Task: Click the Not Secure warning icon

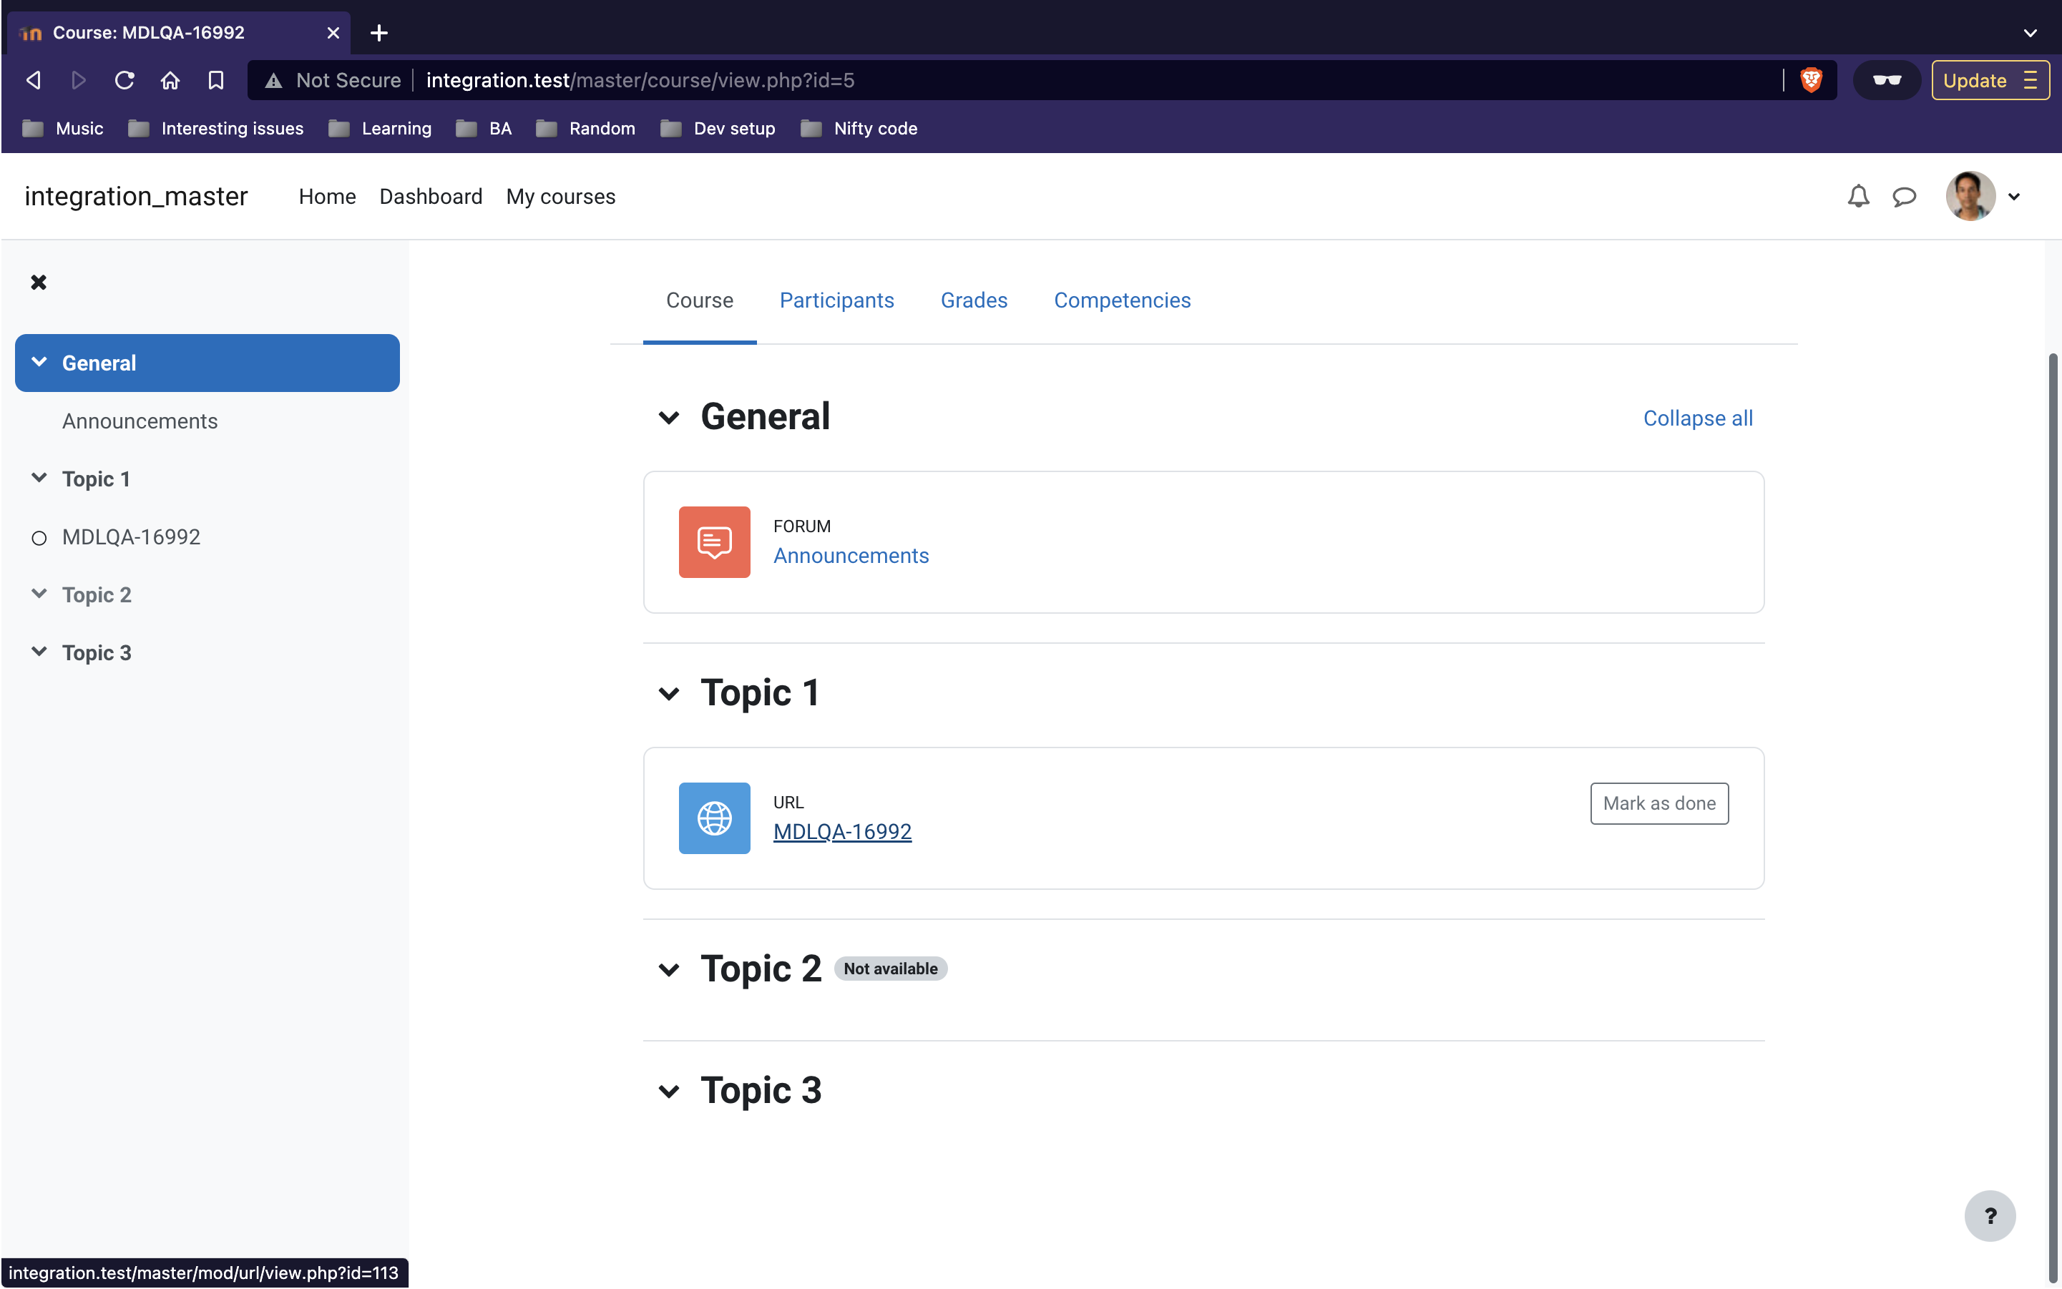Action: coord(274,80)
